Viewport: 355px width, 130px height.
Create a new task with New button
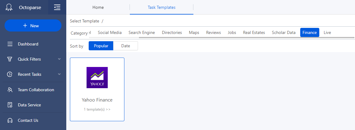[33, 26]
